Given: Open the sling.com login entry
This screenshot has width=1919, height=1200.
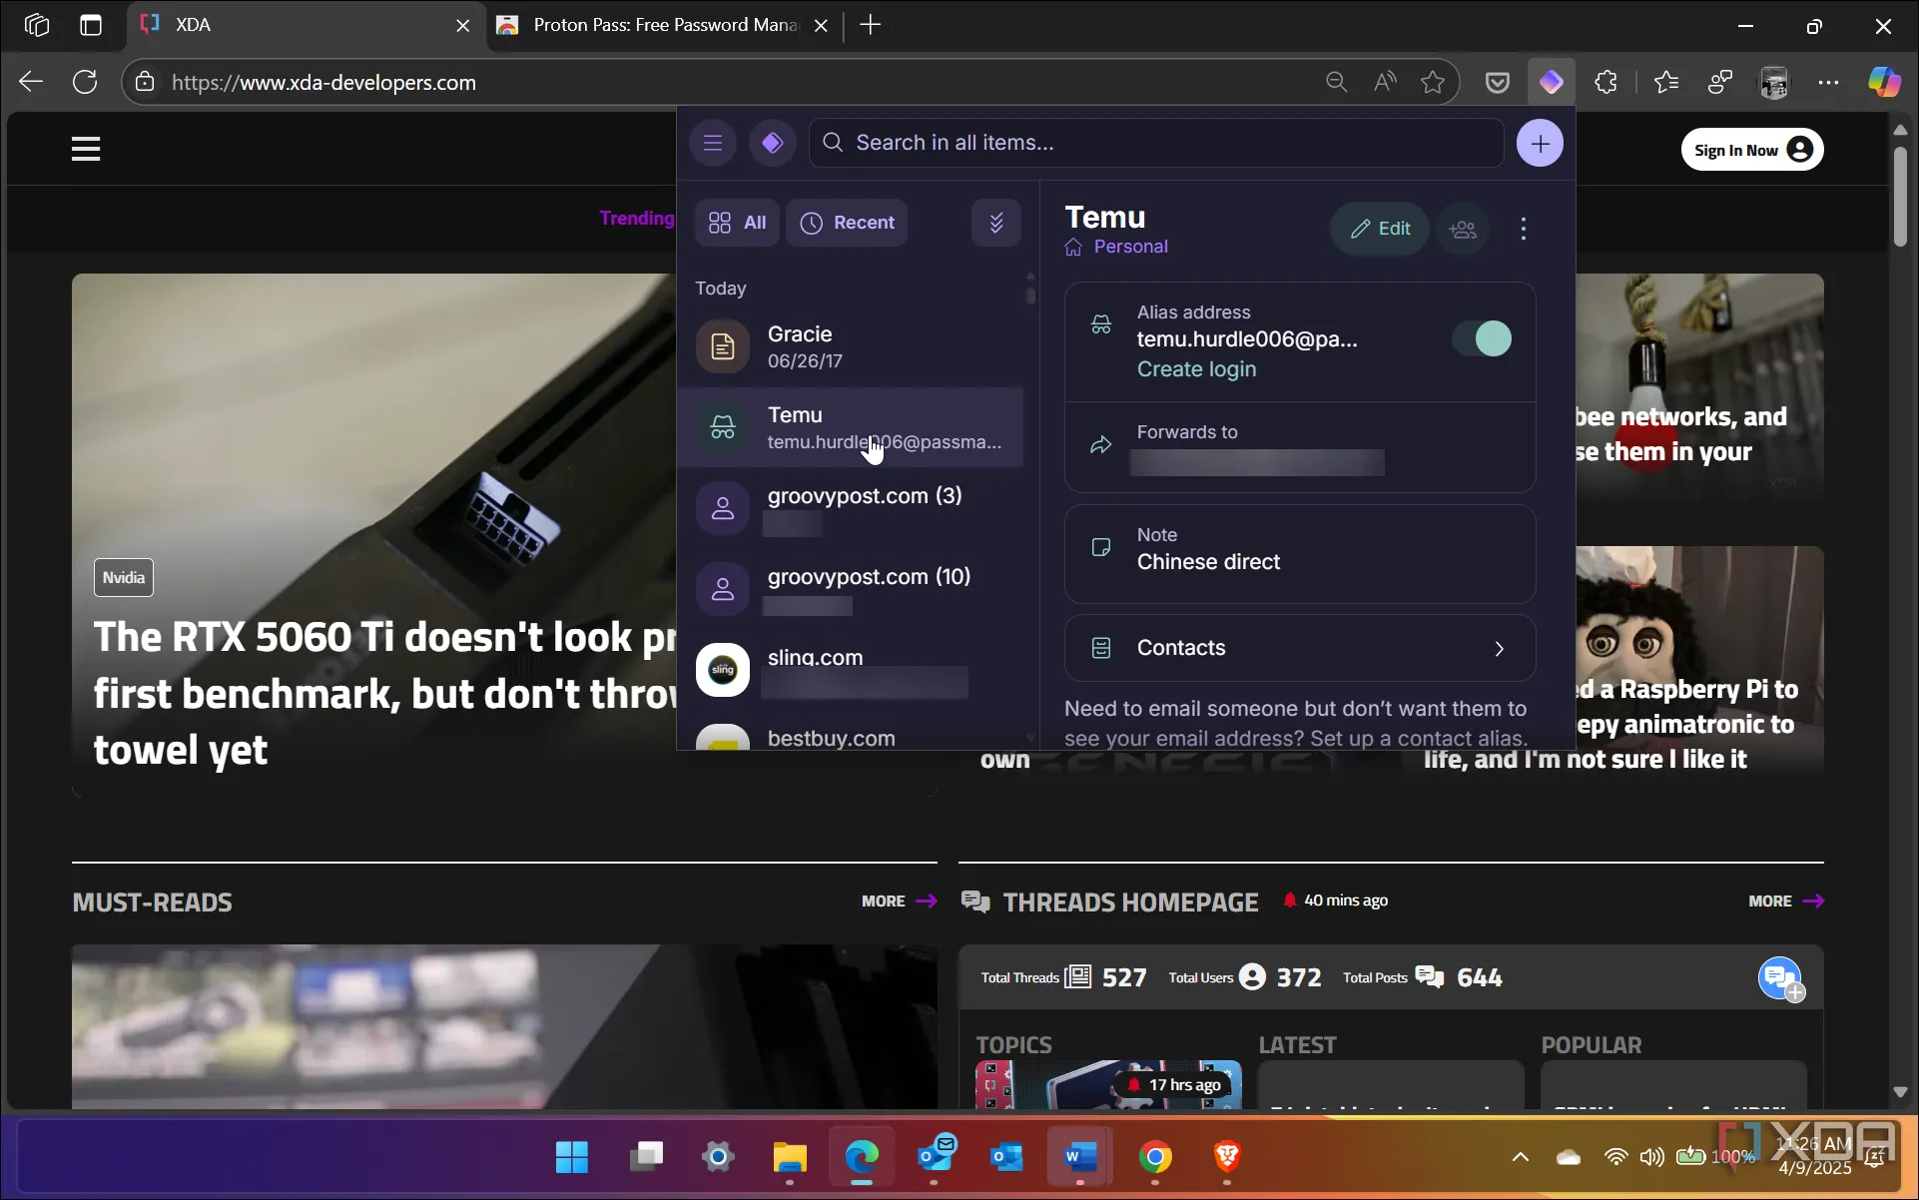Looking at the screenshot, I should [x=851, y=670].
